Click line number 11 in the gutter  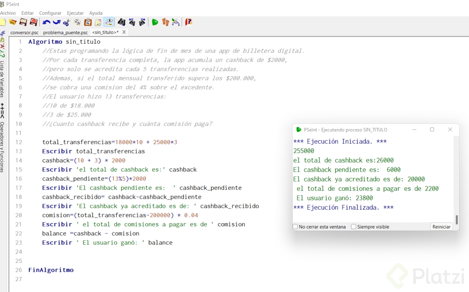(x=18, y=133)
